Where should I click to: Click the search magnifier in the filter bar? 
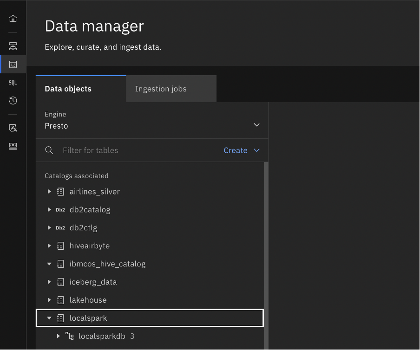[49, 150]
